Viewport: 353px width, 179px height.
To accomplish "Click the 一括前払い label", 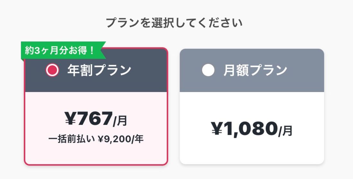I will pos(72,139).
